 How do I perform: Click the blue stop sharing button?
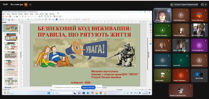pyautogui.click(x=88, y=88)
